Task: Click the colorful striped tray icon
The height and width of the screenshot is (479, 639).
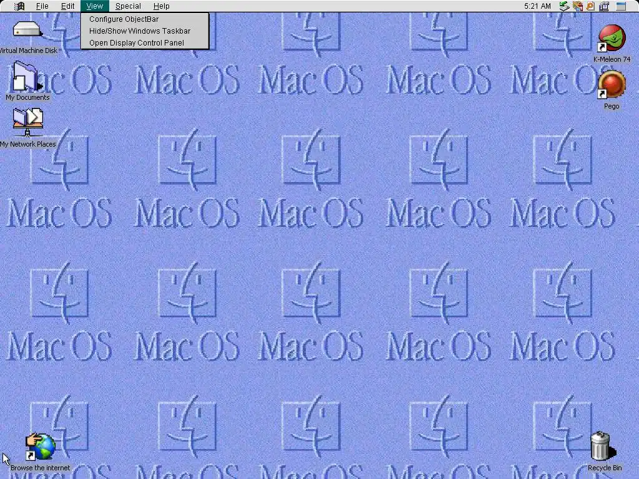Action: tap(577, 6)
